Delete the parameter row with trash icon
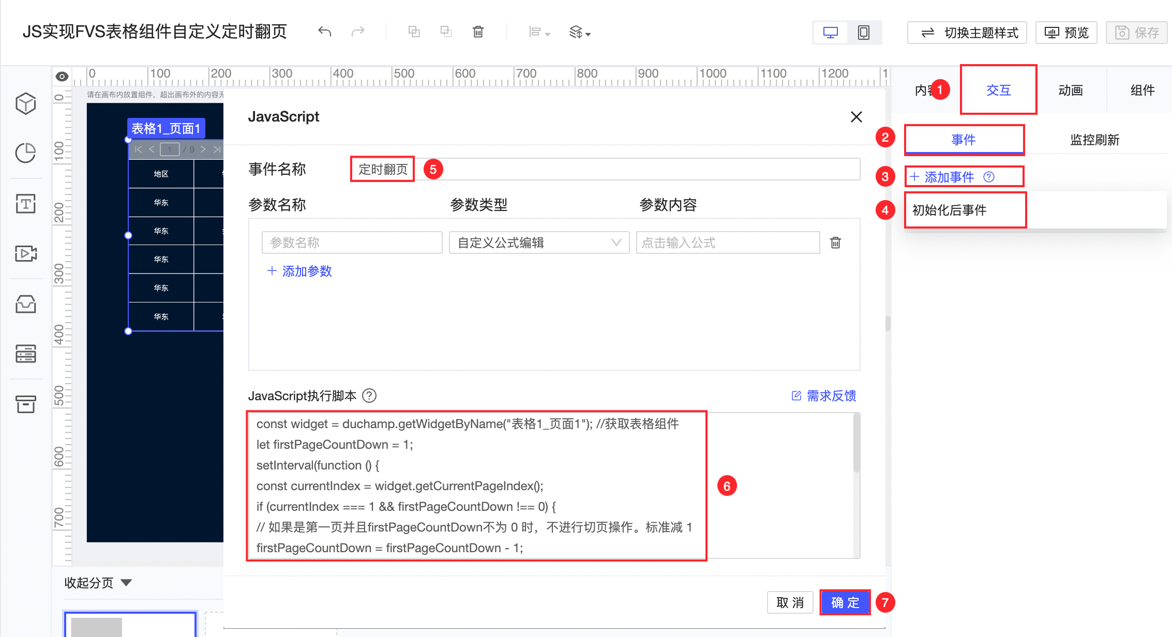The image size is (1172, 637). pos(835,242)
